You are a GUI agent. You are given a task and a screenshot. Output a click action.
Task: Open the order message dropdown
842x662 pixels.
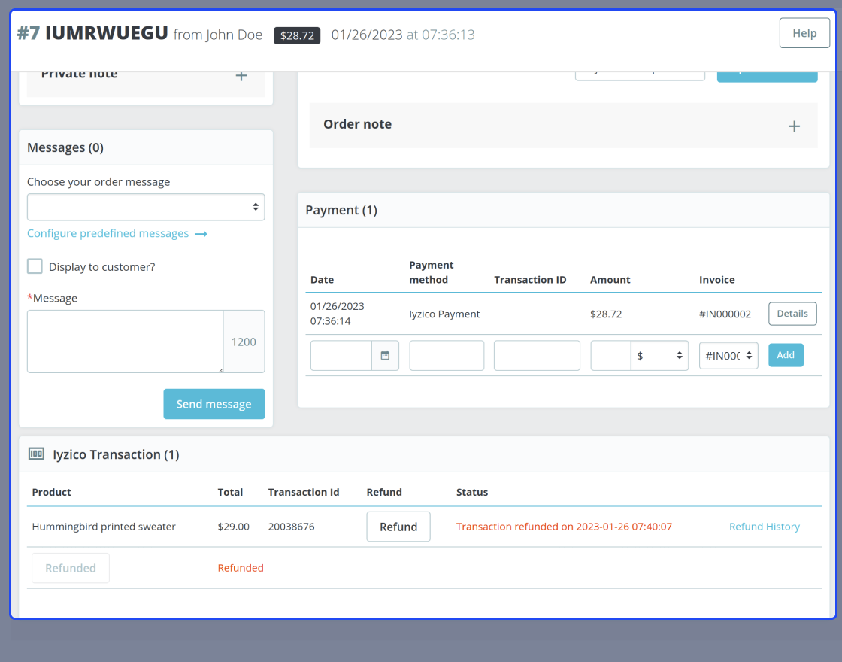146,207
